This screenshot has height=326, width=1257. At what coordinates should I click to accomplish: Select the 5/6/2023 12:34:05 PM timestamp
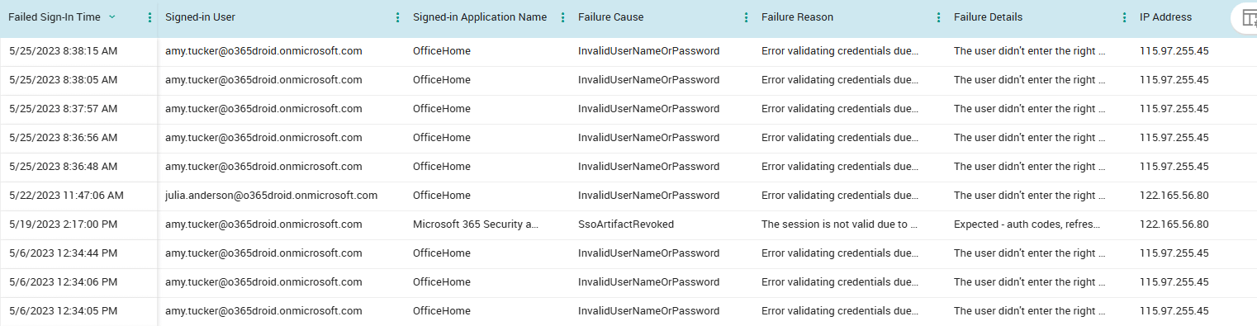[63, 311]
